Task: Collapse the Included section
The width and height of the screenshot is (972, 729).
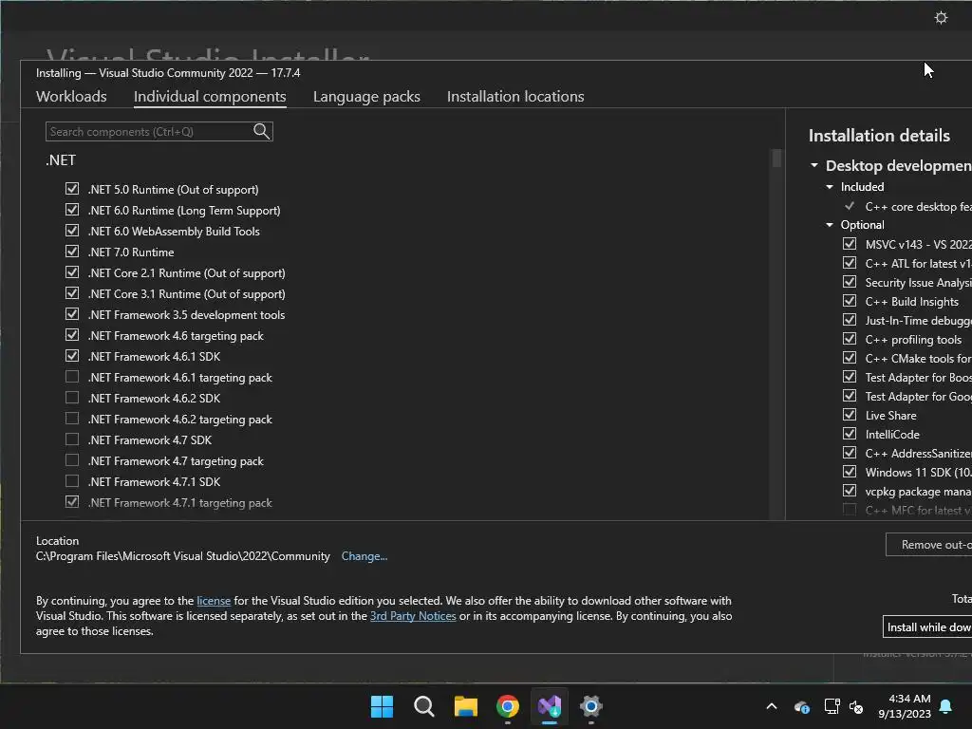Action: pos(830,187)
